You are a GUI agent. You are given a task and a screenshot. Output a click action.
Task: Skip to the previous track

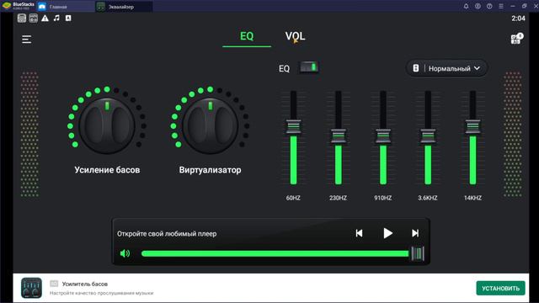click(x=359, y=233)
